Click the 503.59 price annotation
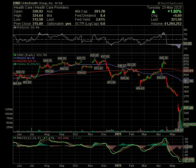 click(x=161, y=78)
